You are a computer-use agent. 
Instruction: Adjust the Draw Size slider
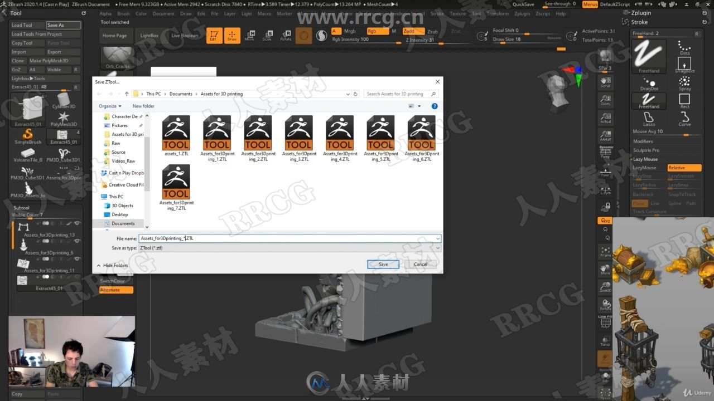pyautogui.click(x=527, y=40)
